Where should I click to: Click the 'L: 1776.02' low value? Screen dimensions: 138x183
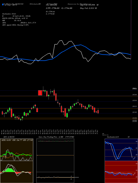(51, 14)
